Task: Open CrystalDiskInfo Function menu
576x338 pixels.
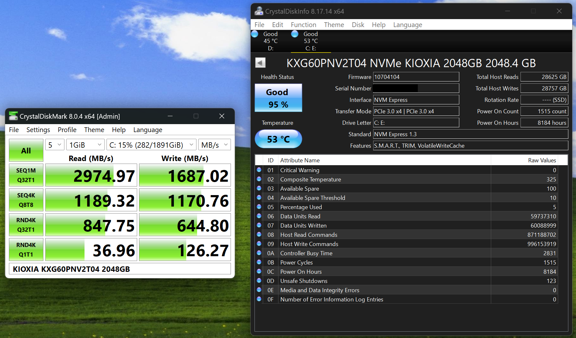Action: coord(303,25)
